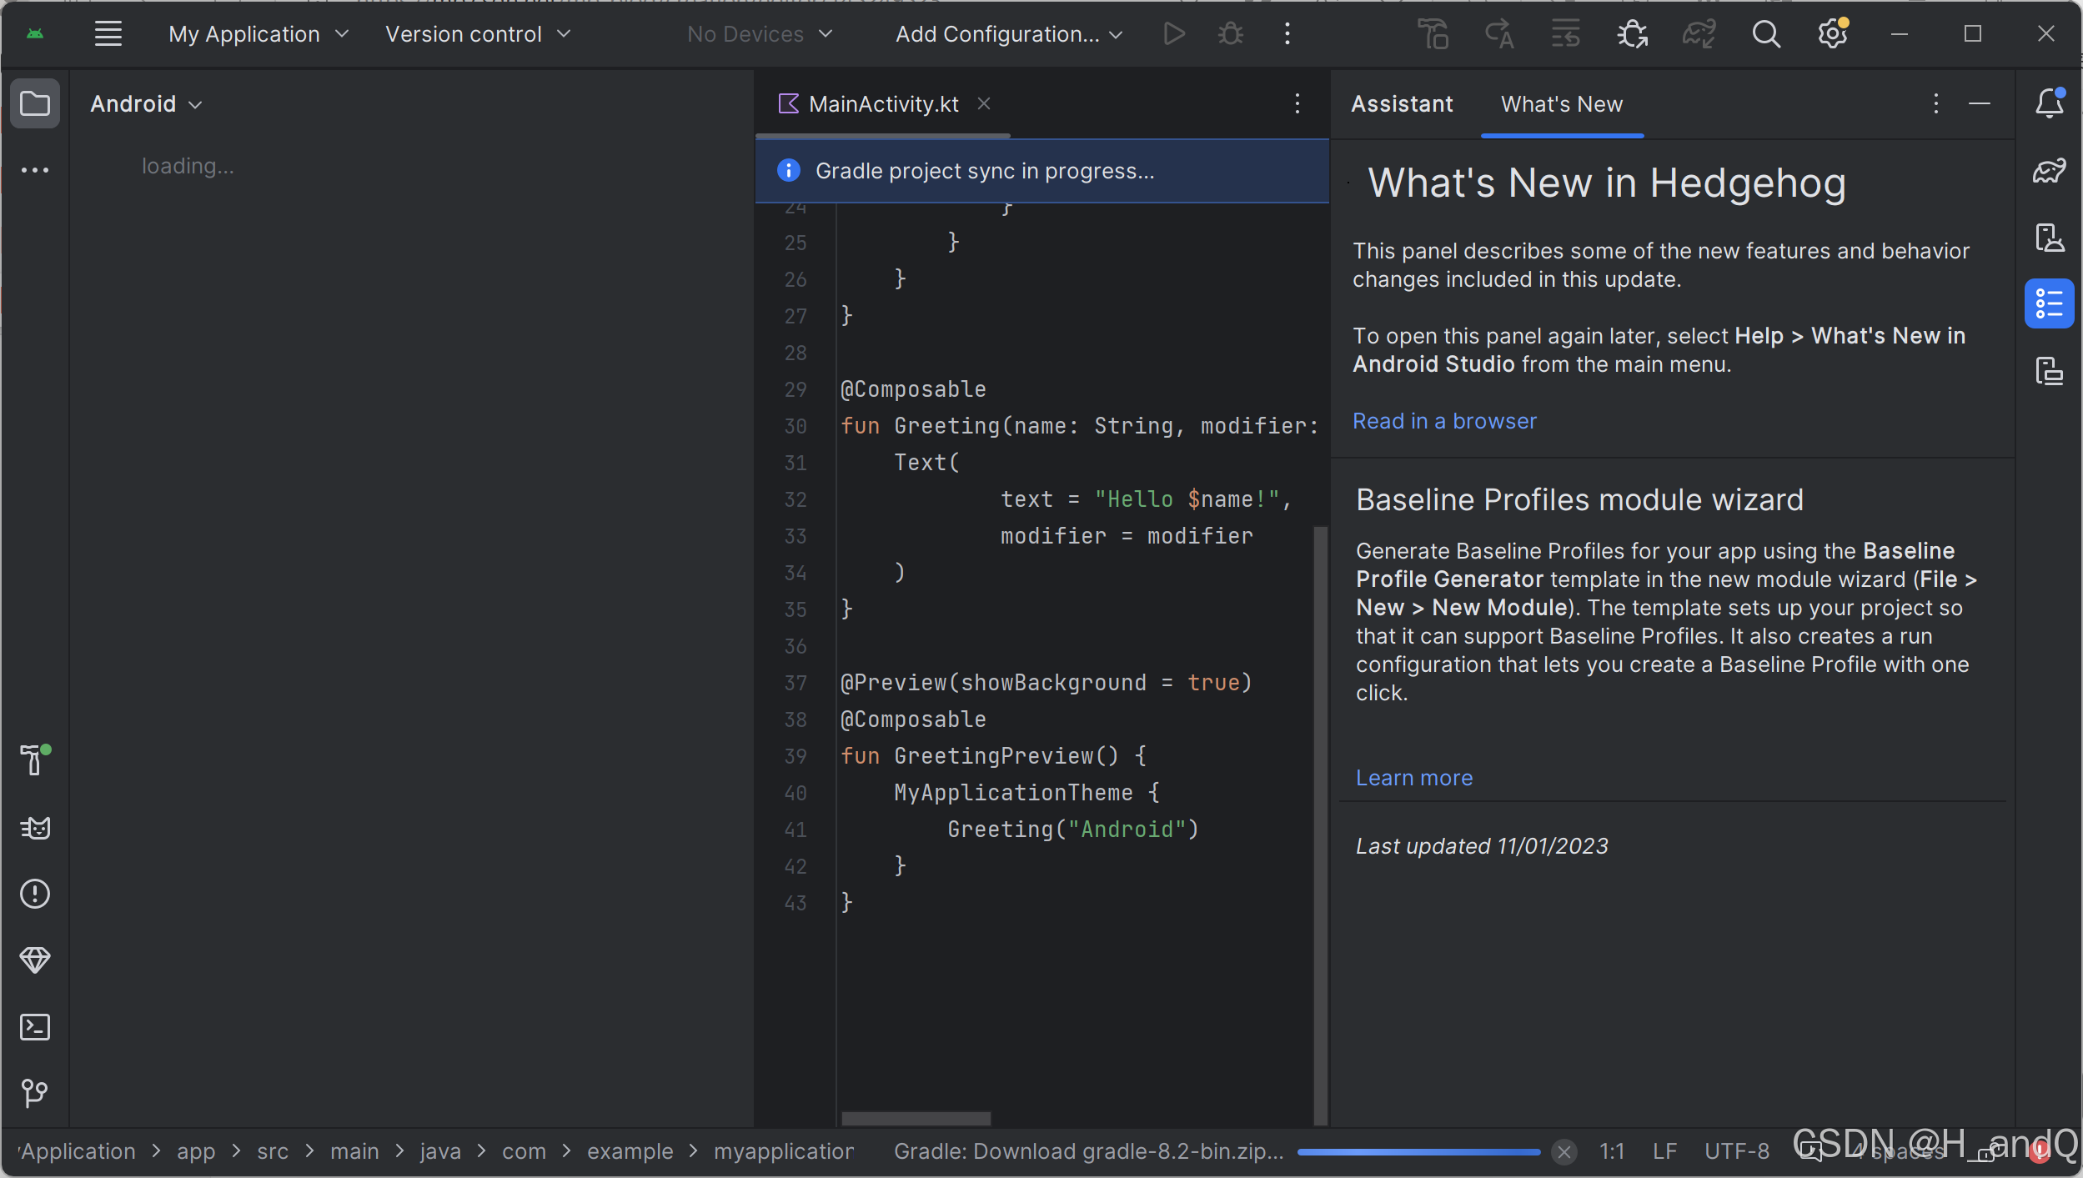Open Assistant panel options menu

coord(1936,103)
